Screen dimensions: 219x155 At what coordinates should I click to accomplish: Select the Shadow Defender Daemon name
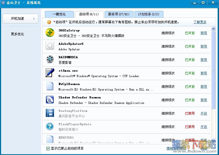point(79,97)
